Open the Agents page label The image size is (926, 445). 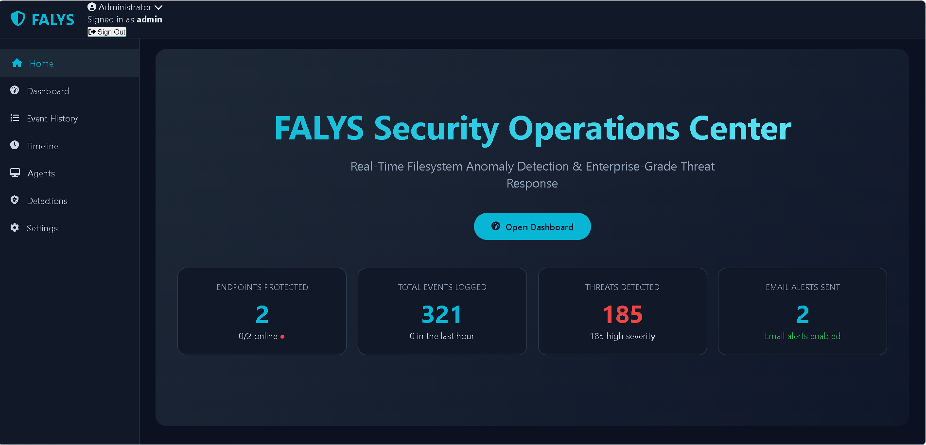point(41,173)
